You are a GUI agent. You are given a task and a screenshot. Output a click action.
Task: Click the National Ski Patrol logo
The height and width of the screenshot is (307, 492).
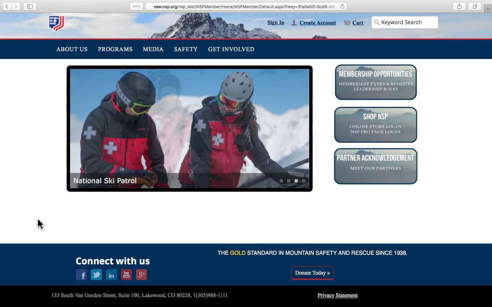tap(56, 23)
